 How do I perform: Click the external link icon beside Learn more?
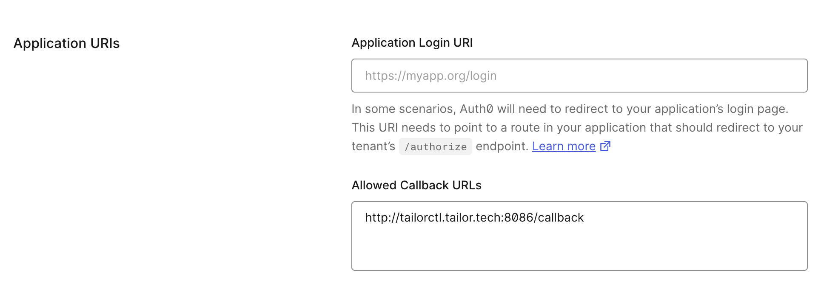[x=605, y=146]
